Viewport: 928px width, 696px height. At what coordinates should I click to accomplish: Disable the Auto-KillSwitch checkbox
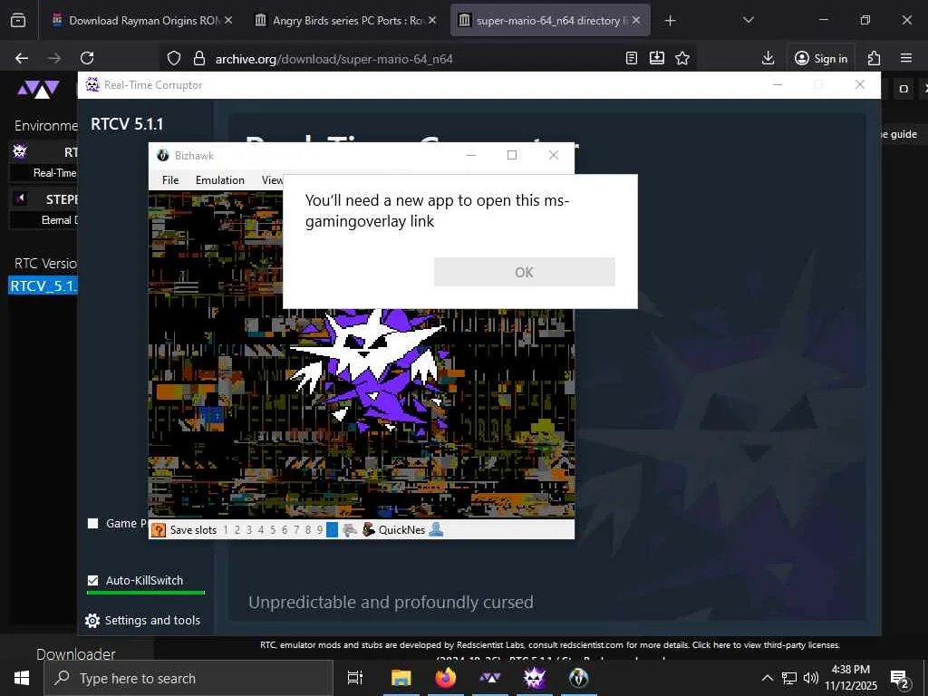pyautogui.click(x=93, y=580)
